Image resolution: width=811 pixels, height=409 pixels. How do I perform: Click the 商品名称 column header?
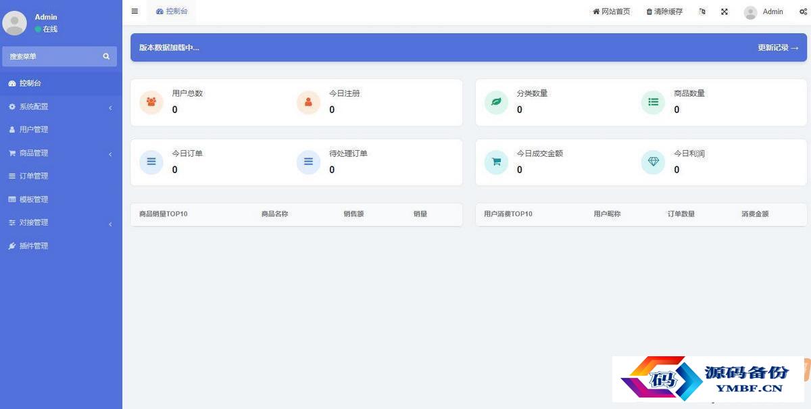click(275, 214)
